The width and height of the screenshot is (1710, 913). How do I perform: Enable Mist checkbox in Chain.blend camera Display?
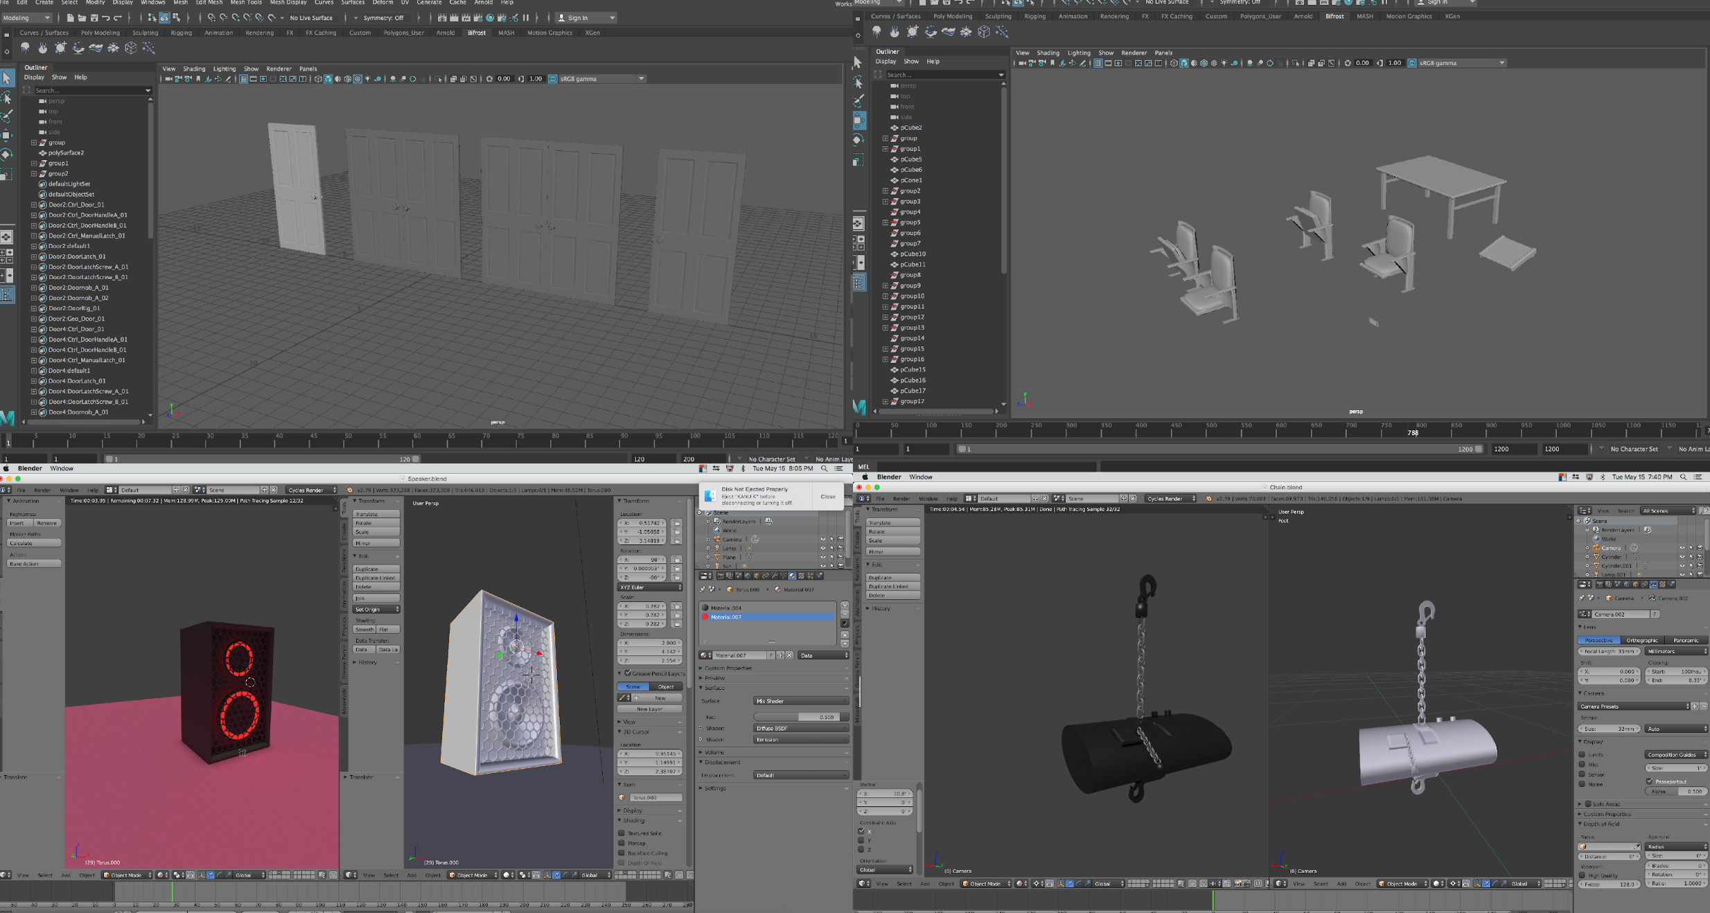tap(1582, 764)
